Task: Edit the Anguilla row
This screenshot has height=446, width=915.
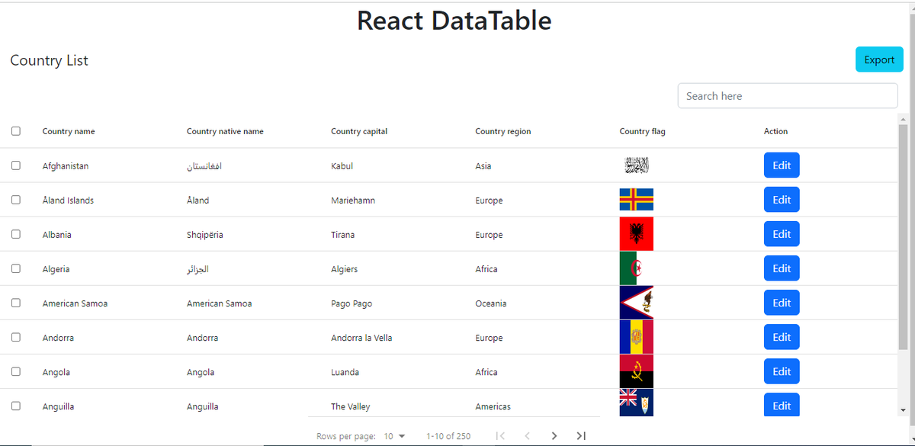Action: (782, 405)
